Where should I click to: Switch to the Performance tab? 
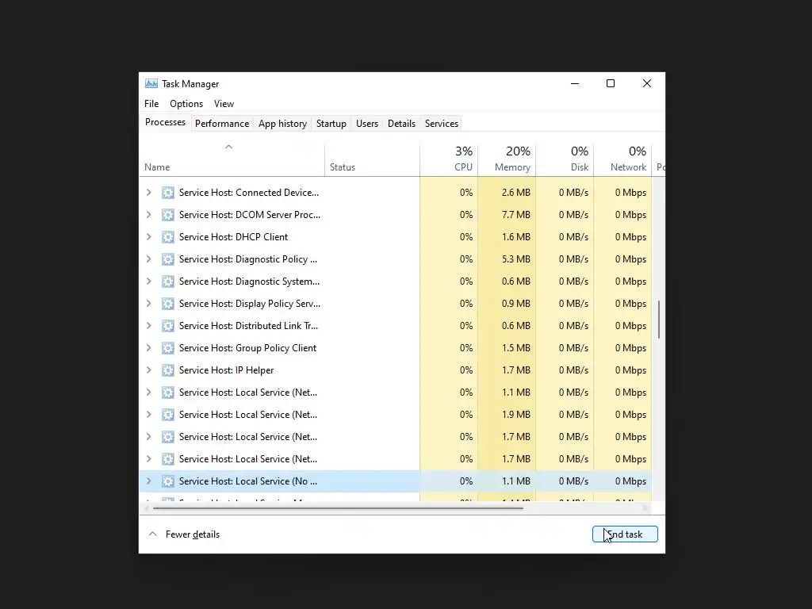click(x=222, y=124)
